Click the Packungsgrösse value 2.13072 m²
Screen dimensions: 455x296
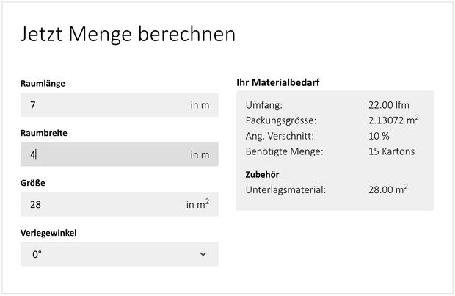393,120
